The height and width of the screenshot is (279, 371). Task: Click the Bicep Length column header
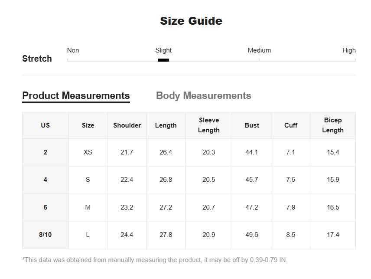pyautogui.click(x=333, y=125)
